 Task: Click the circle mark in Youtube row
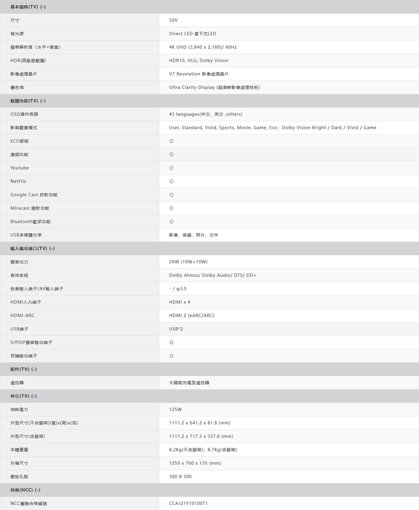tap(171, 168)
